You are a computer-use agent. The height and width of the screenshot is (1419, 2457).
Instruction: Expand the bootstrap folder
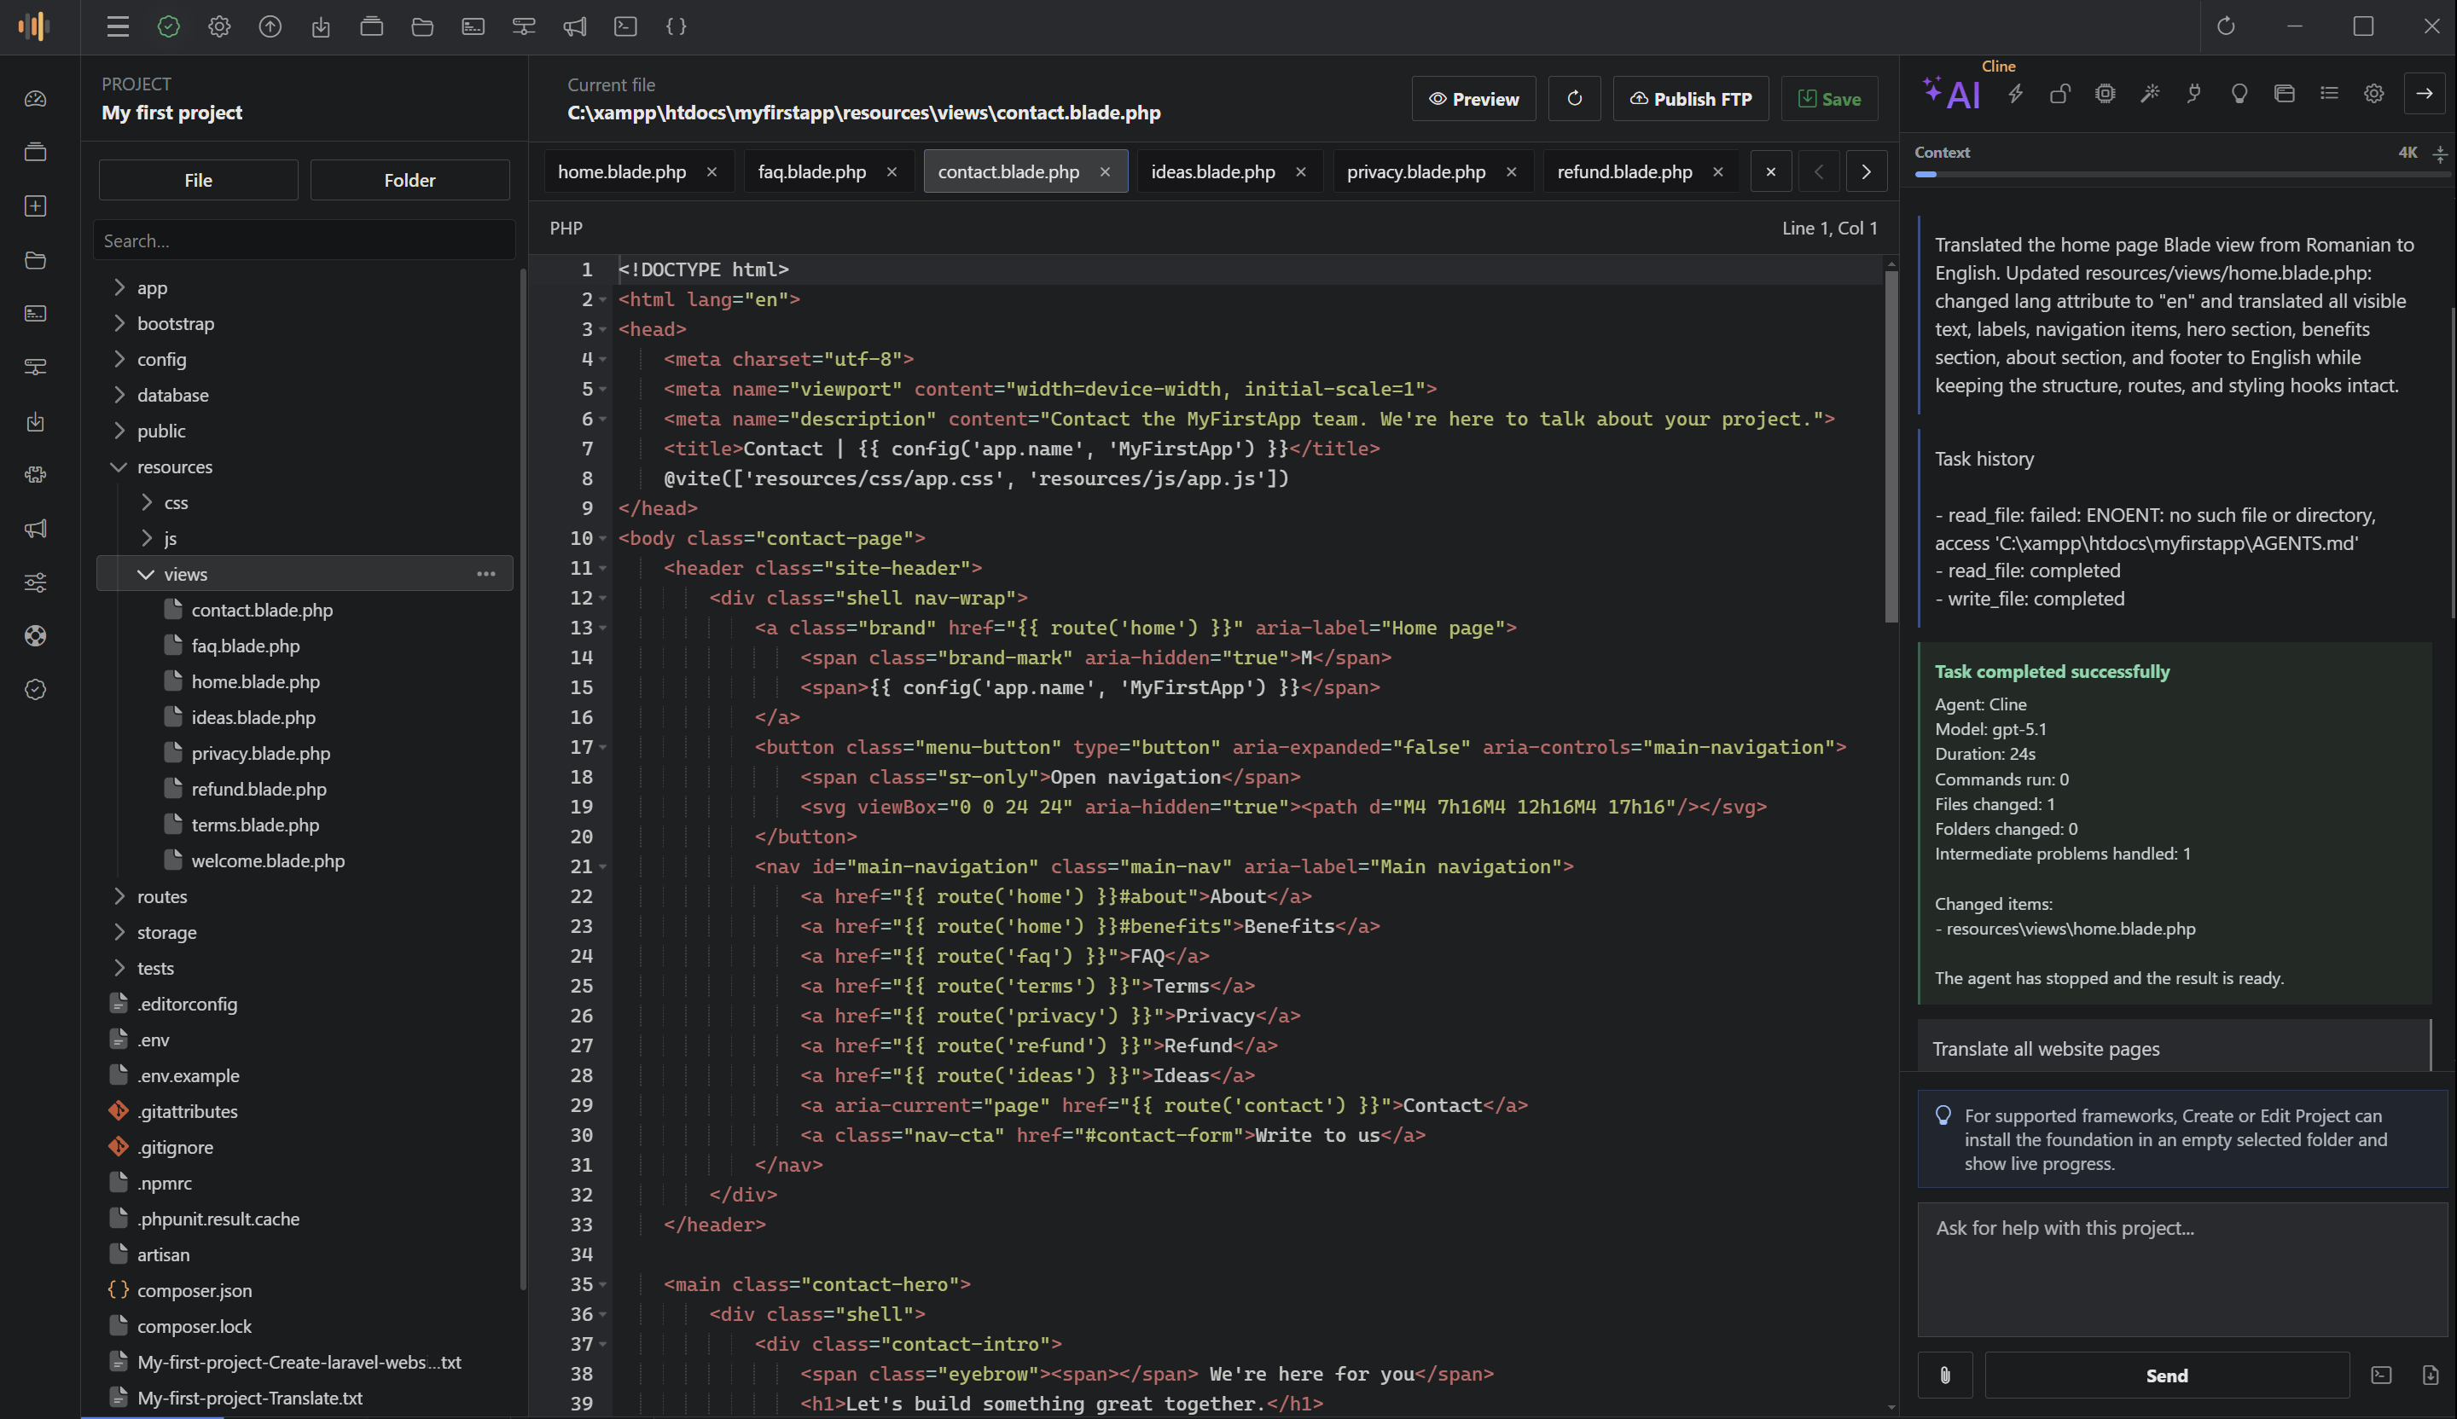(x=119, y=322)
